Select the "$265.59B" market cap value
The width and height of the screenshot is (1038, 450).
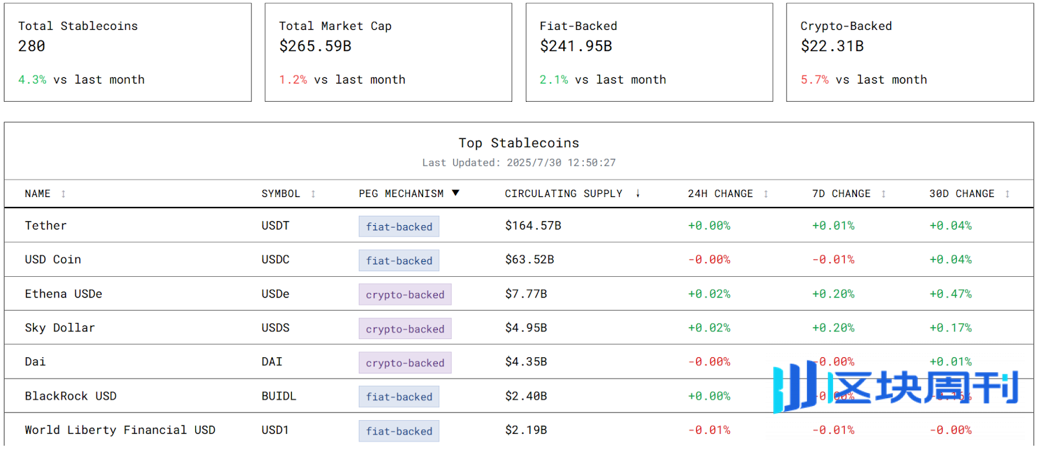click(x=315, y=46)
